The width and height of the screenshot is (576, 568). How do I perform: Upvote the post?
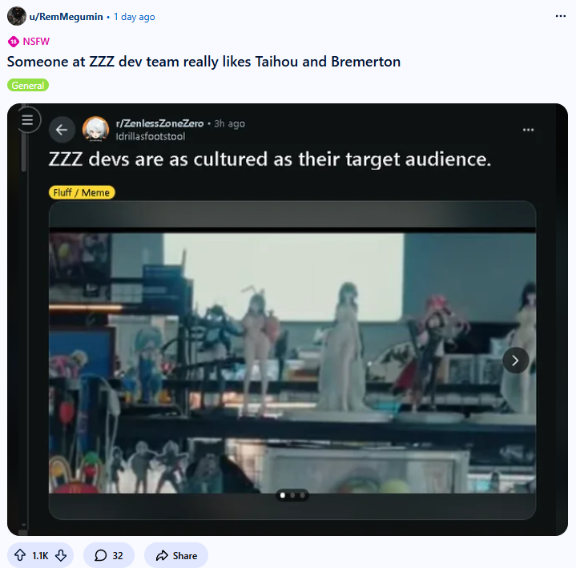(20, 555)
